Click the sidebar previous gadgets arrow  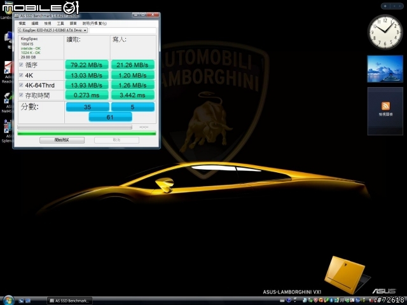(394, 6)
